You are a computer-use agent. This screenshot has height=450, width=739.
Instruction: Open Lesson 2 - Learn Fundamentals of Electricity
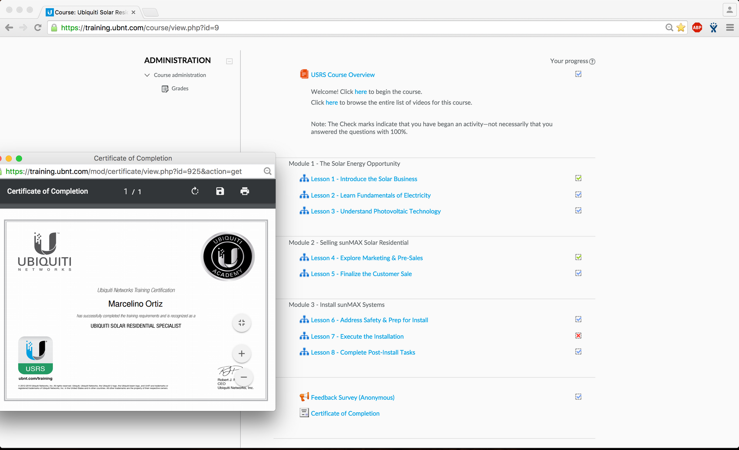click(x=371, y=195)
